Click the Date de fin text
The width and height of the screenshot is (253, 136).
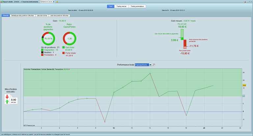[173, 10]
